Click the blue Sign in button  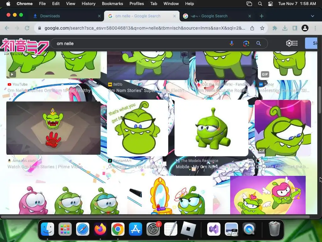click(311, 43)
